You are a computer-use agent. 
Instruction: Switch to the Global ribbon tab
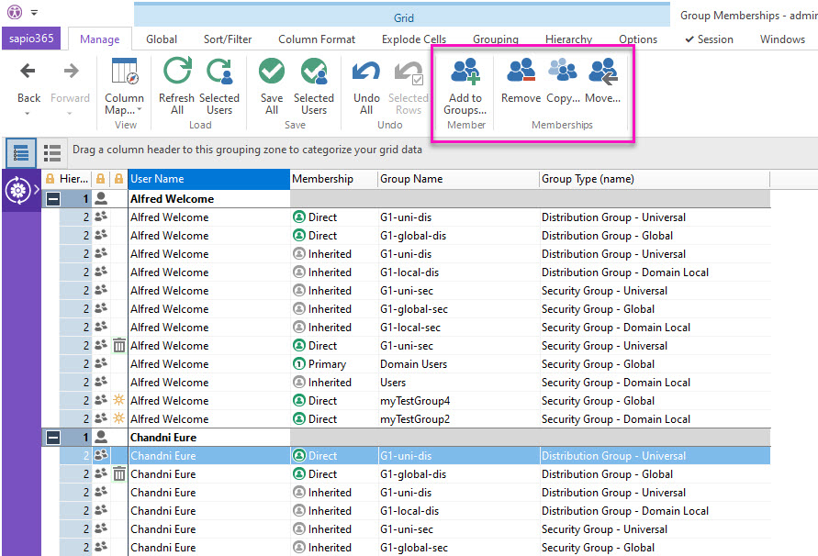(x=162, y=39)
